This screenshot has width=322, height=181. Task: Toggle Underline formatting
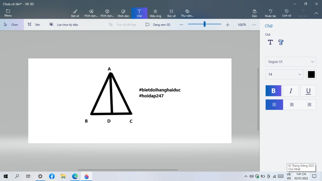308,91
